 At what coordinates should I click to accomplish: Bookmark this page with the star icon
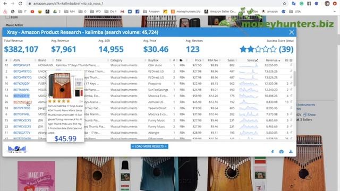click(285, 4)
